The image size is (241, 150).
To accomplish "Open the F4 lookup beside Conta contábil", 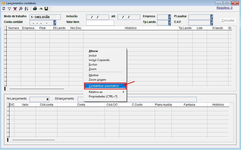I will tap(55, 23).
